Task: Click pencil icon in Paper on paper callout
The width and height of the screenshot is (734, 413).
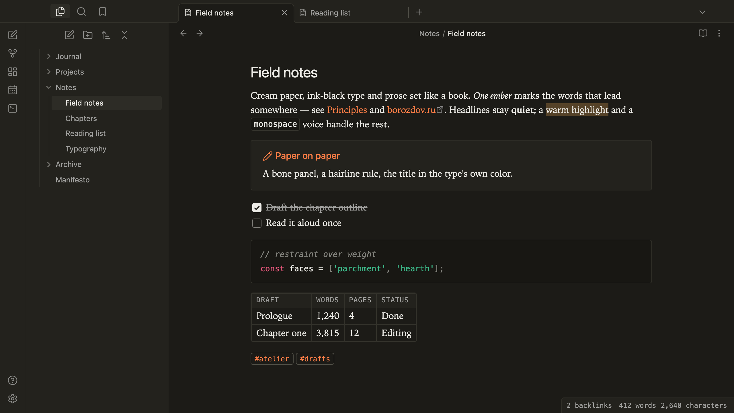Action: coord(268,156)
